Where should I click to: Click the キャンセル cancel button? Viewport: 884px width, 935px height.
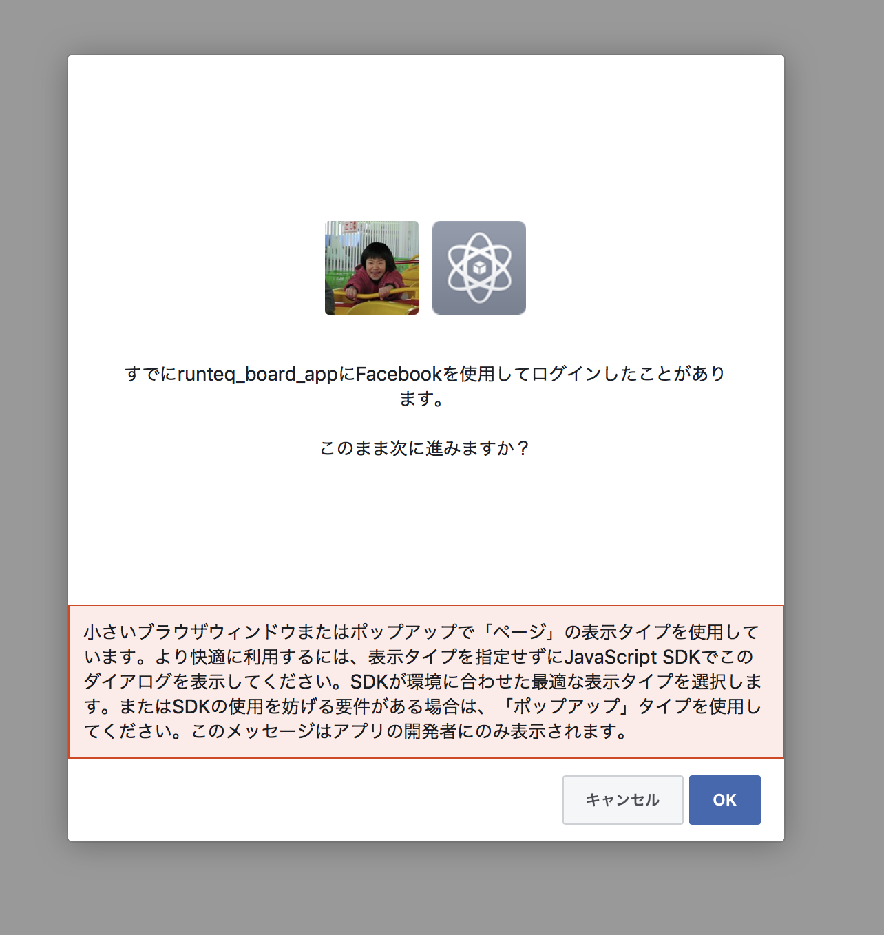622,799
